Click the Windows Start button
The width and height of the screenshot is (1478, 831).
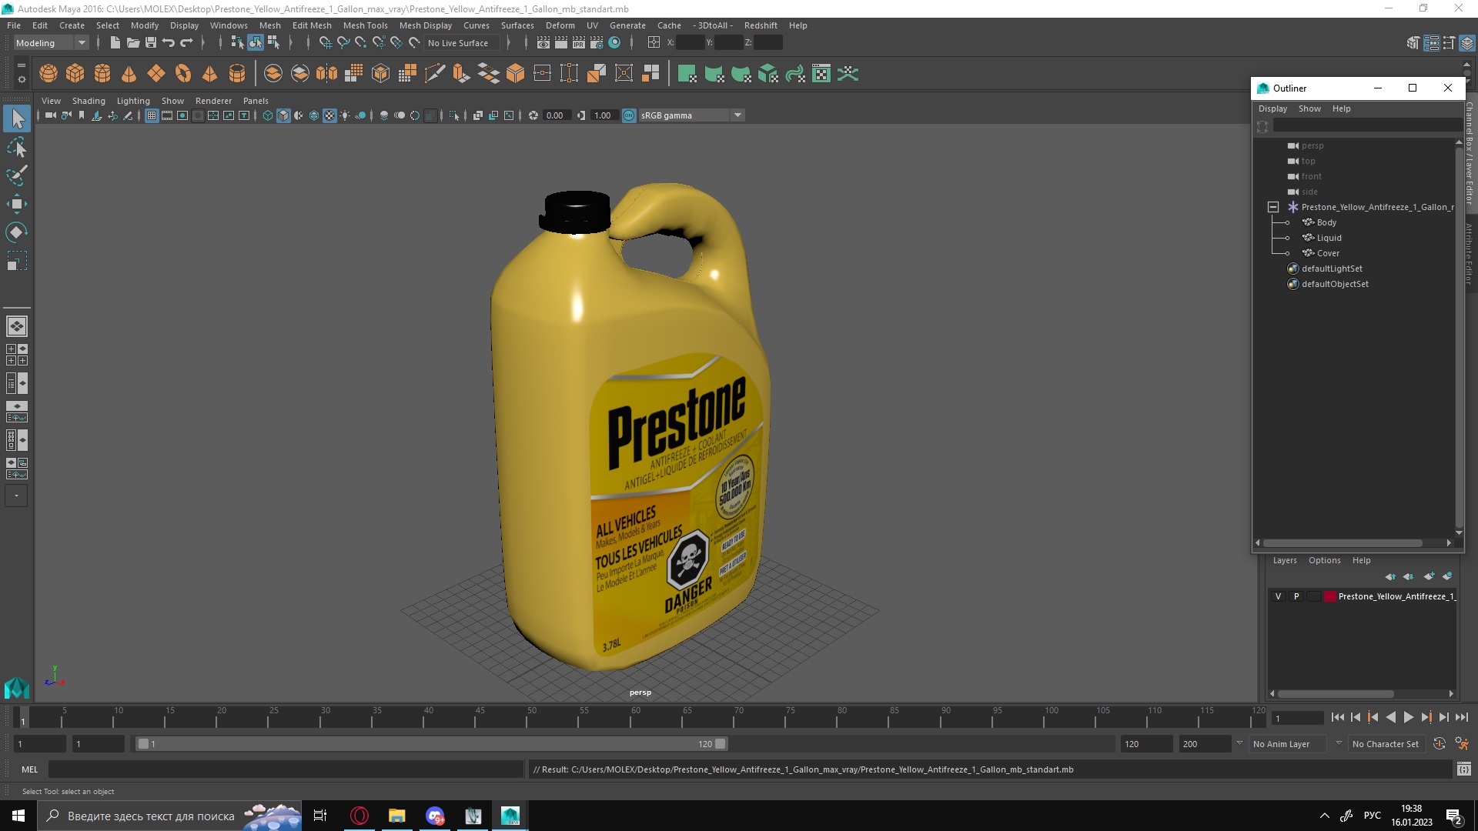(18, 816)
